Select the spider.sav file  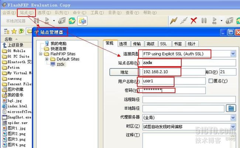(17, 123)
